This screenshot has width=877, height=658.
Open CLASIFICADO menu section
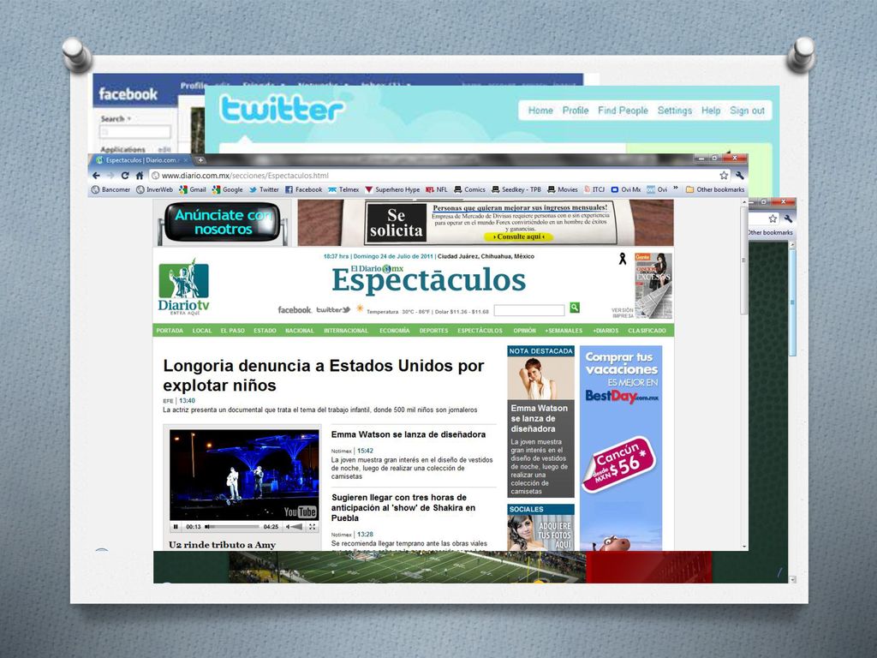647,331
